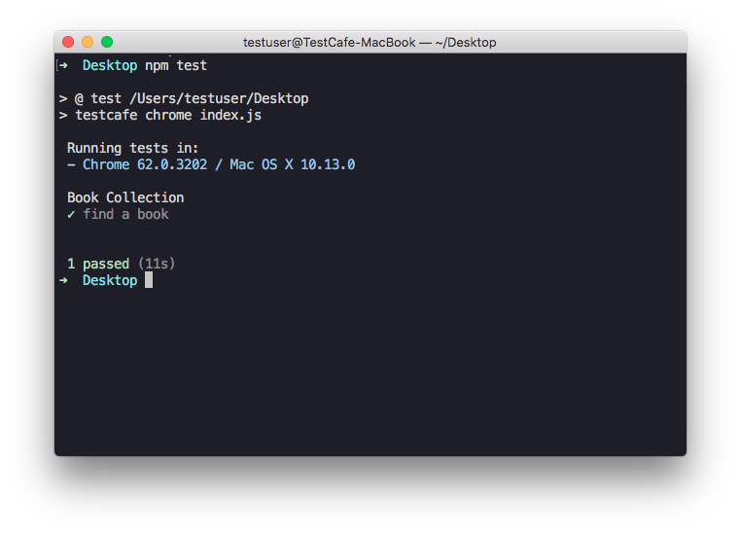Screen dimensions: 741x534
Task: Click the Desktop directory in first prompt
Action: pos(110,65)
